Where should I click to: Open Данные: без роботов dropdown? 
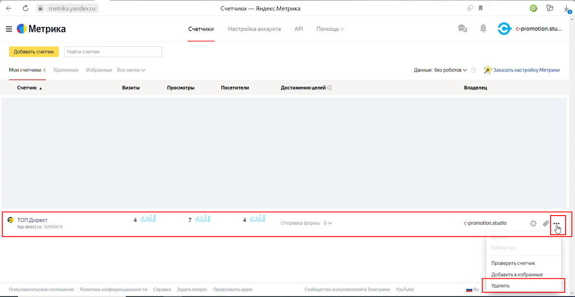point(440,70)
